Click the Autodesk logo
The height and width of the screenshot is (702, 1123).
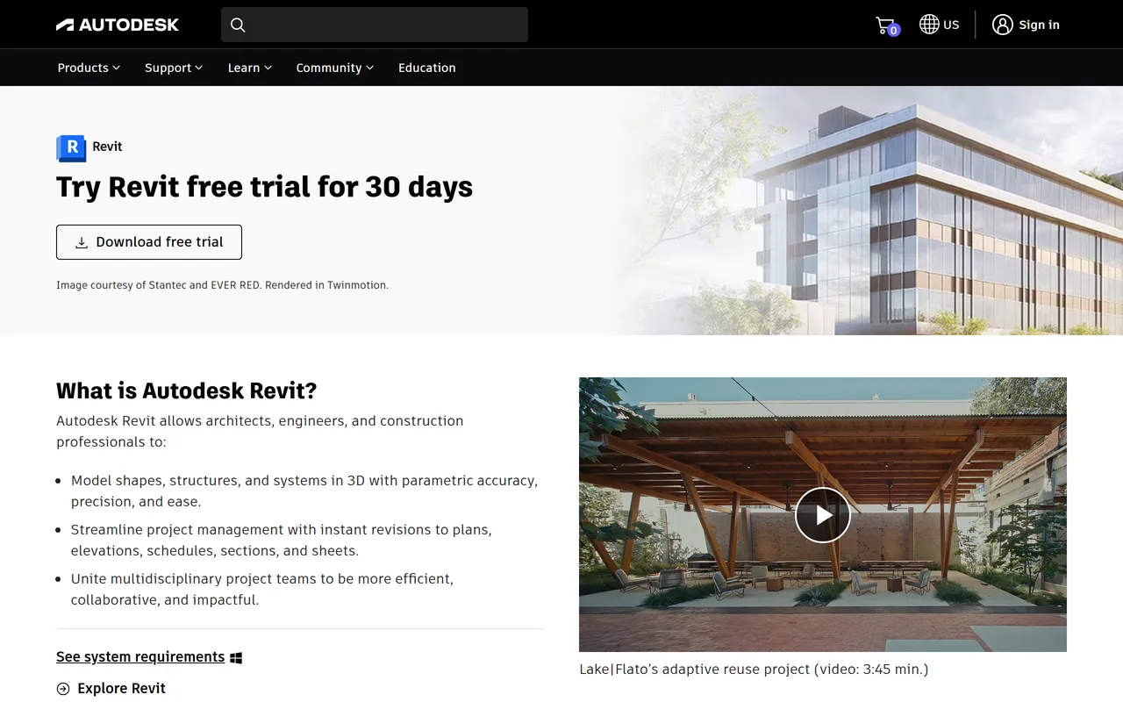point(118,25)
